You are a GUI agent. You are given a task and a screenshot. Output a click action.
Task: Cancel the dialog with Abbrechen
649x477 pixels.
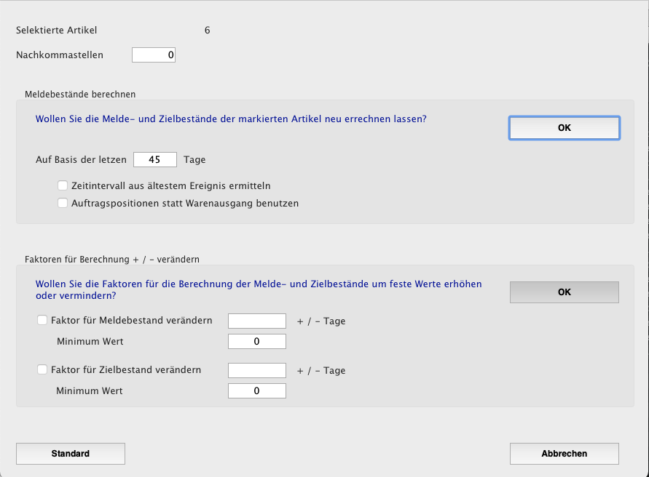click(565, 454)
